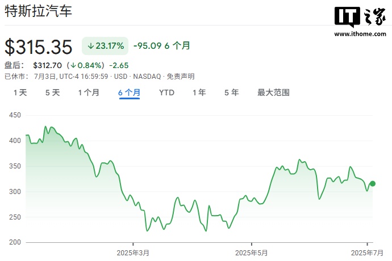Switch chart to YTD range
Viewport: 392px width, 261px height.
click(x=167, y=92)
